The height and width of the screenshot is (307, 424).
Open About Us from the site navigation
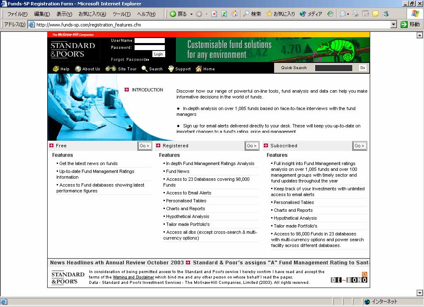[x=87, y=69]
